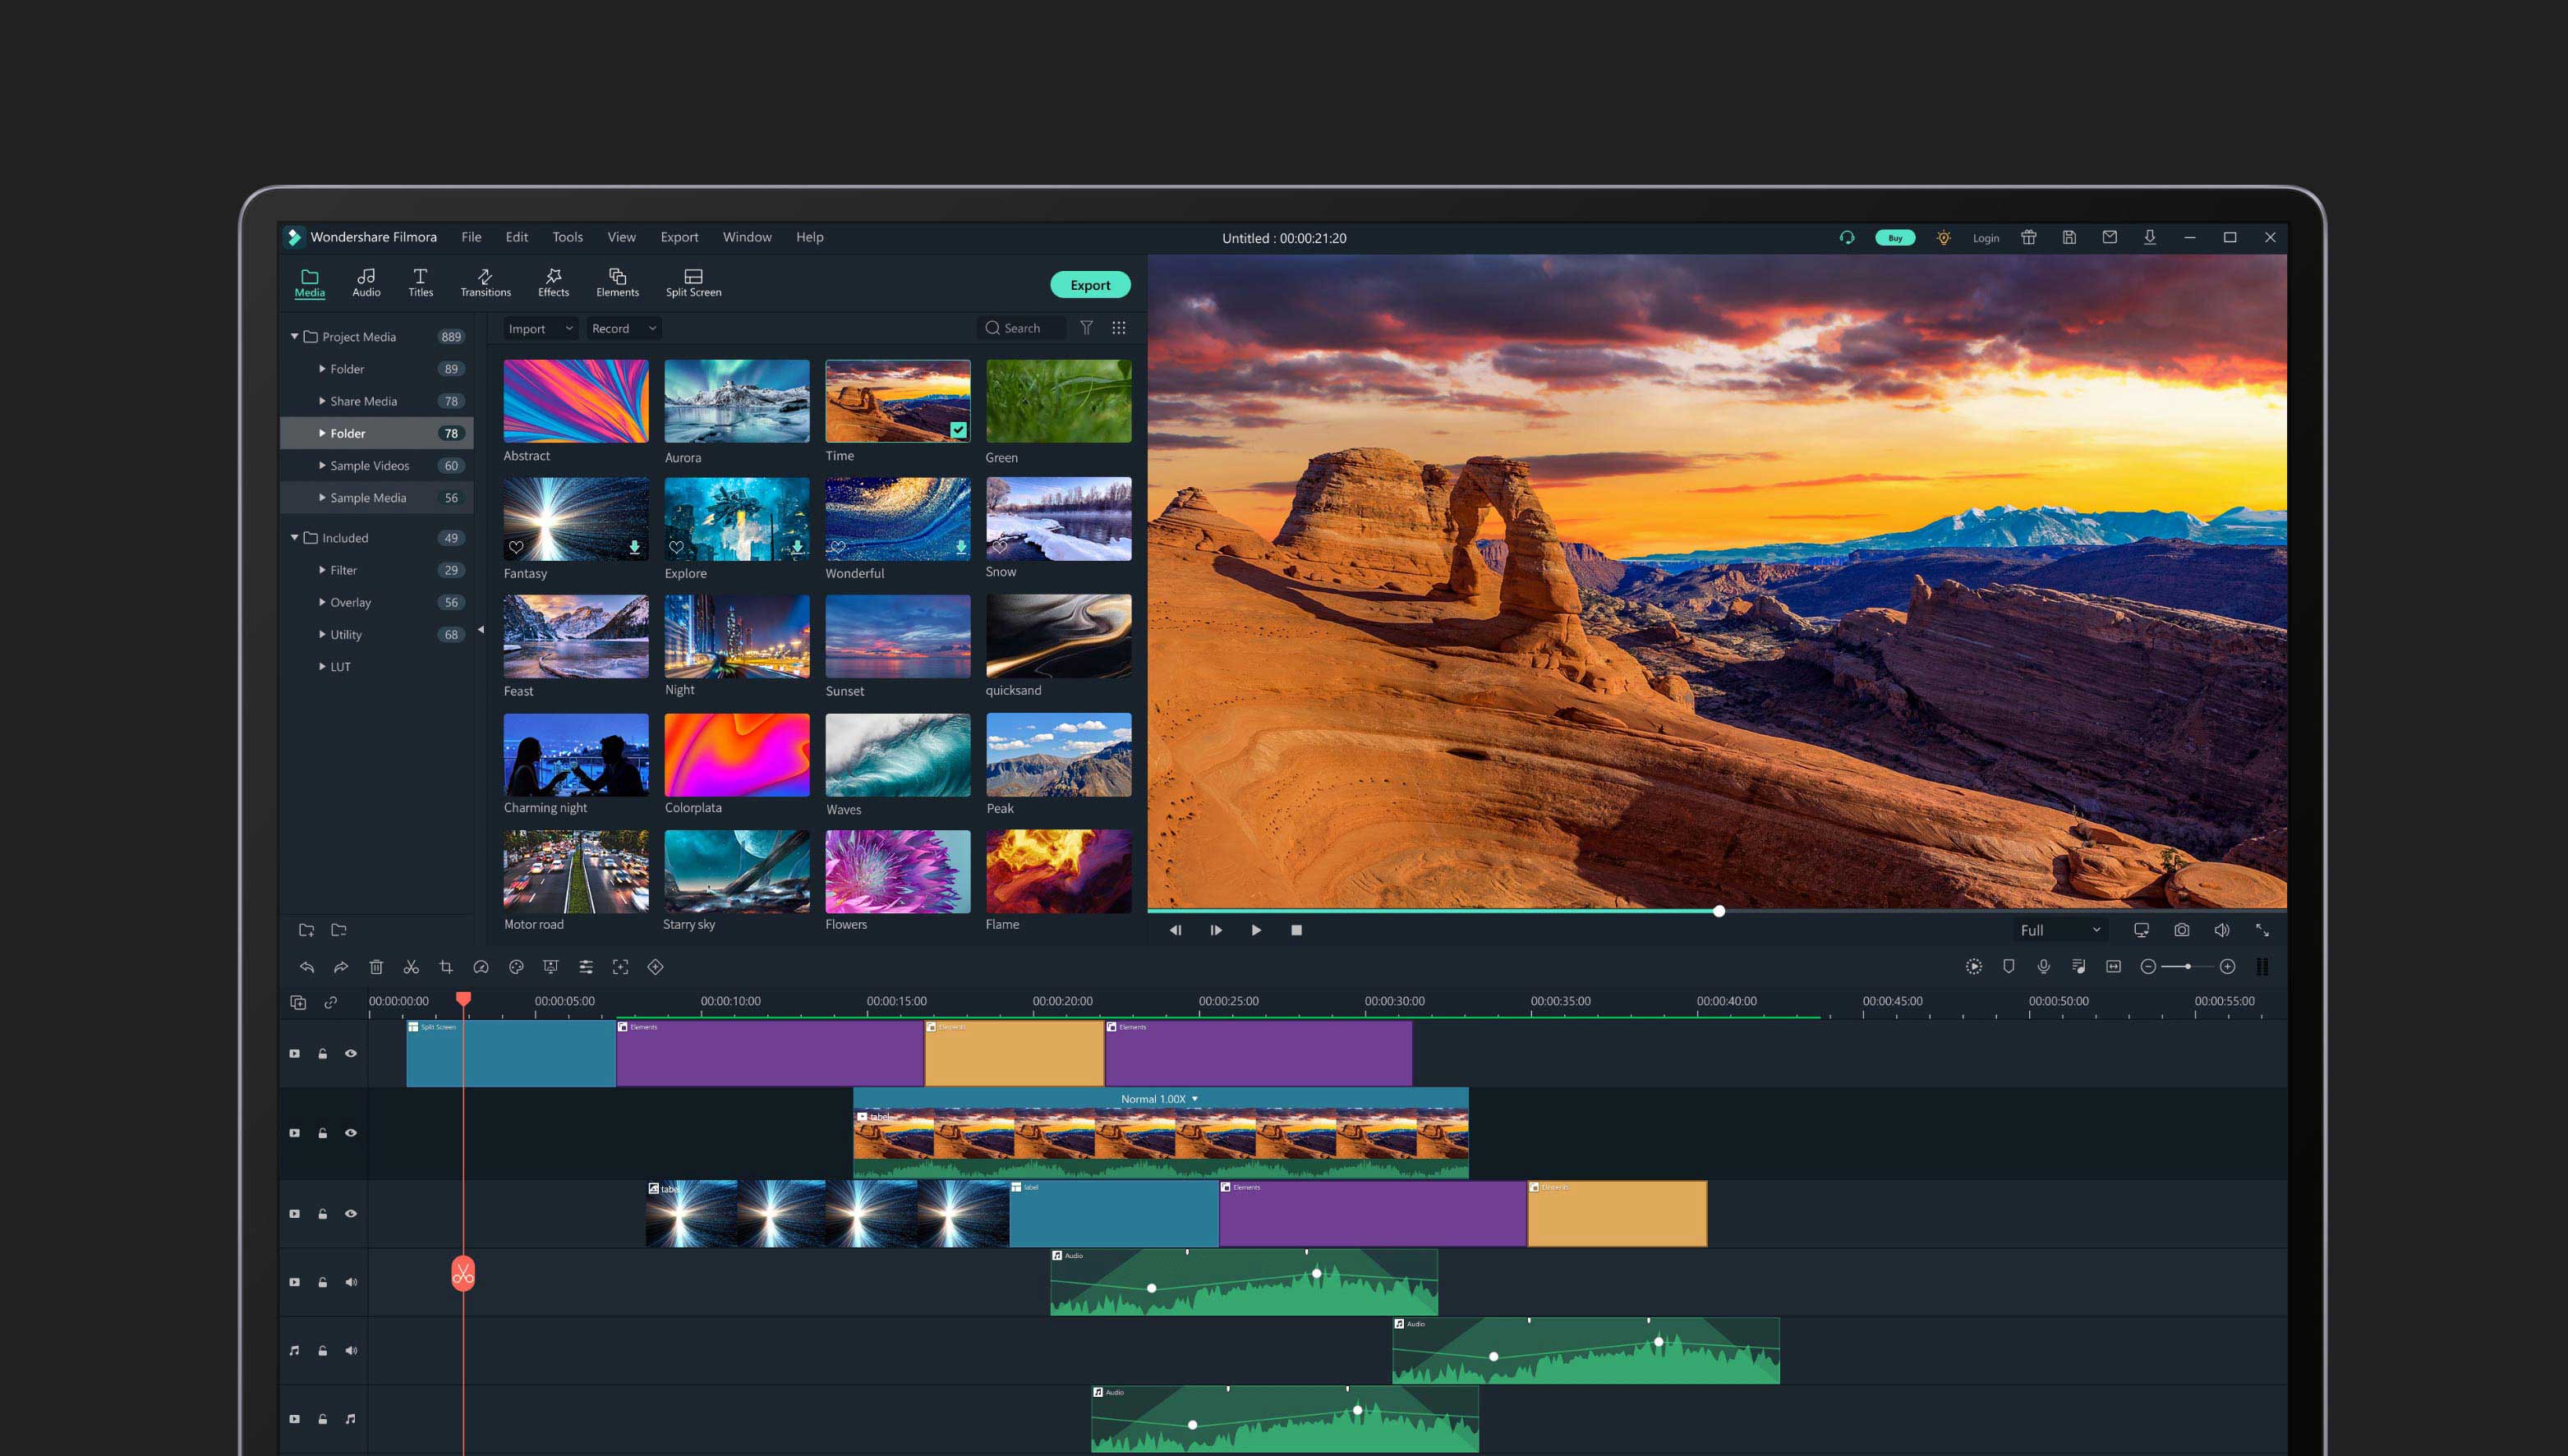The width and height of the screenshot is (2568, 1456).
Task: Click the delete trash icon above timeline
Action: (376, 967)
